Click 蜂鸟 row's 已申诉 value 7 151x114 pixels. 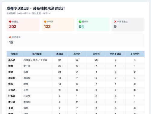(x=96, y=84)
